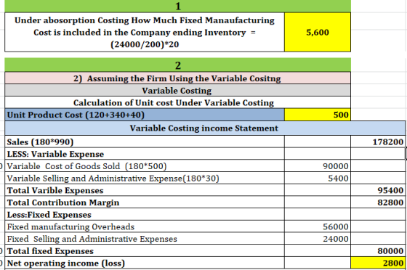Select the green header cell labeled 2
The height and width of the screenshot is (270, 407).
pyautogui.click(x=177, y=65)
